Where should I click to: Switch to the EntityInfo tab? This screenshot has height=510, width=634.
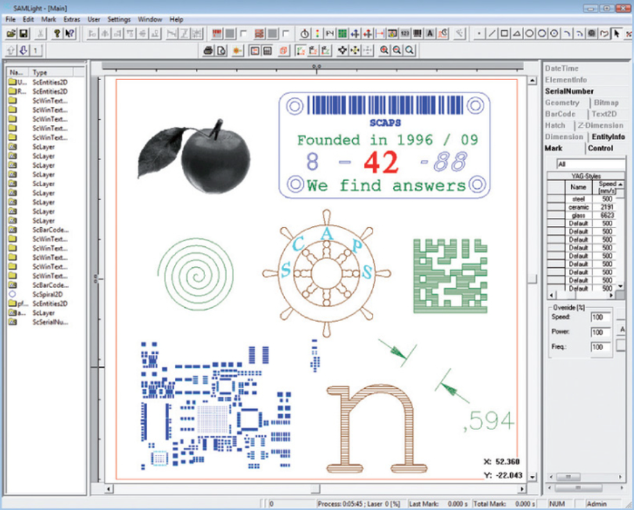(x=608, y=137)
